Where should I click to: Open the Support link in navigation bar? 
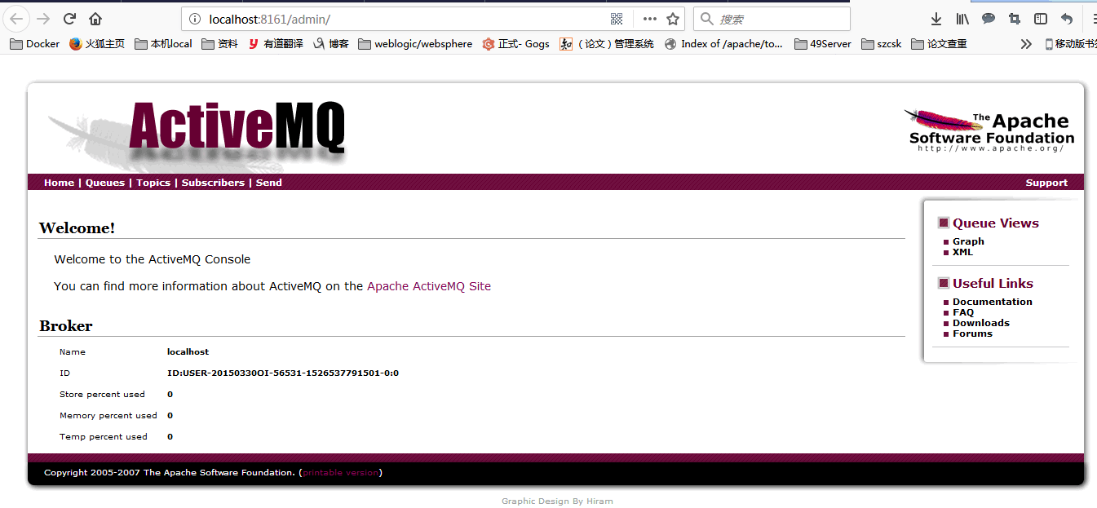[1046, 183]
